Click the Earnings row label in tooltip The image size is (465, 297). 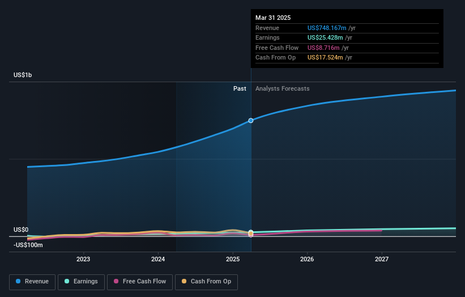(x=267, y=37)
